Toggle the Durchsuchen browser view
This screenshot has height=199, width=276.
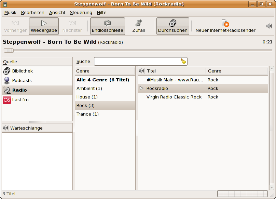[172, 26]
